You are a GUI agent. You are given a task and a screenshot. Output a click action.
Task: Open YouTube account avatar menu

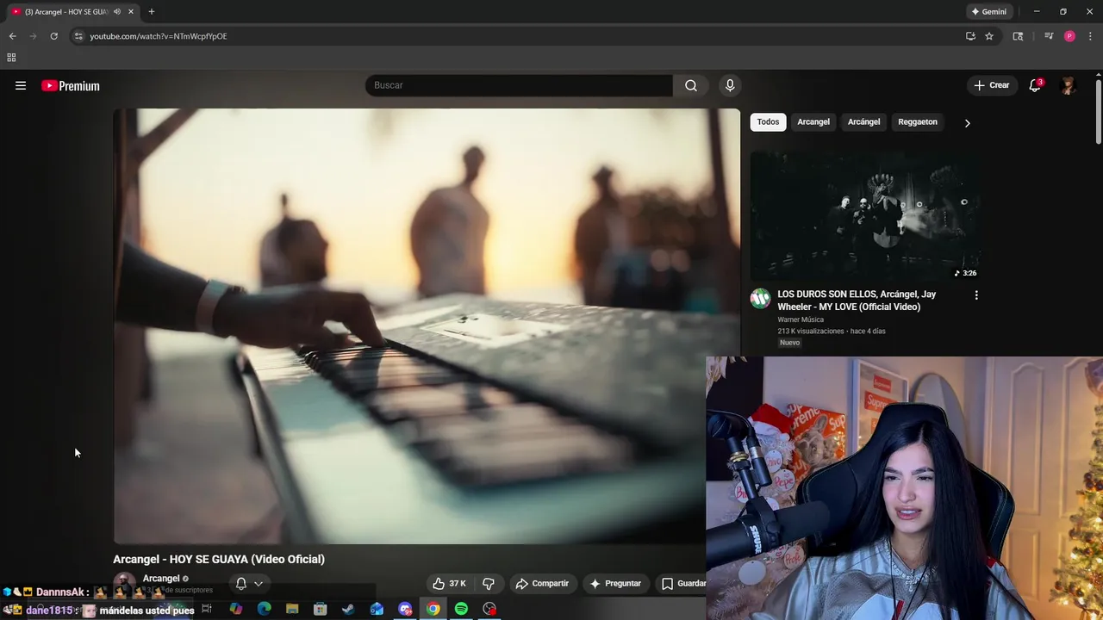1068,85
